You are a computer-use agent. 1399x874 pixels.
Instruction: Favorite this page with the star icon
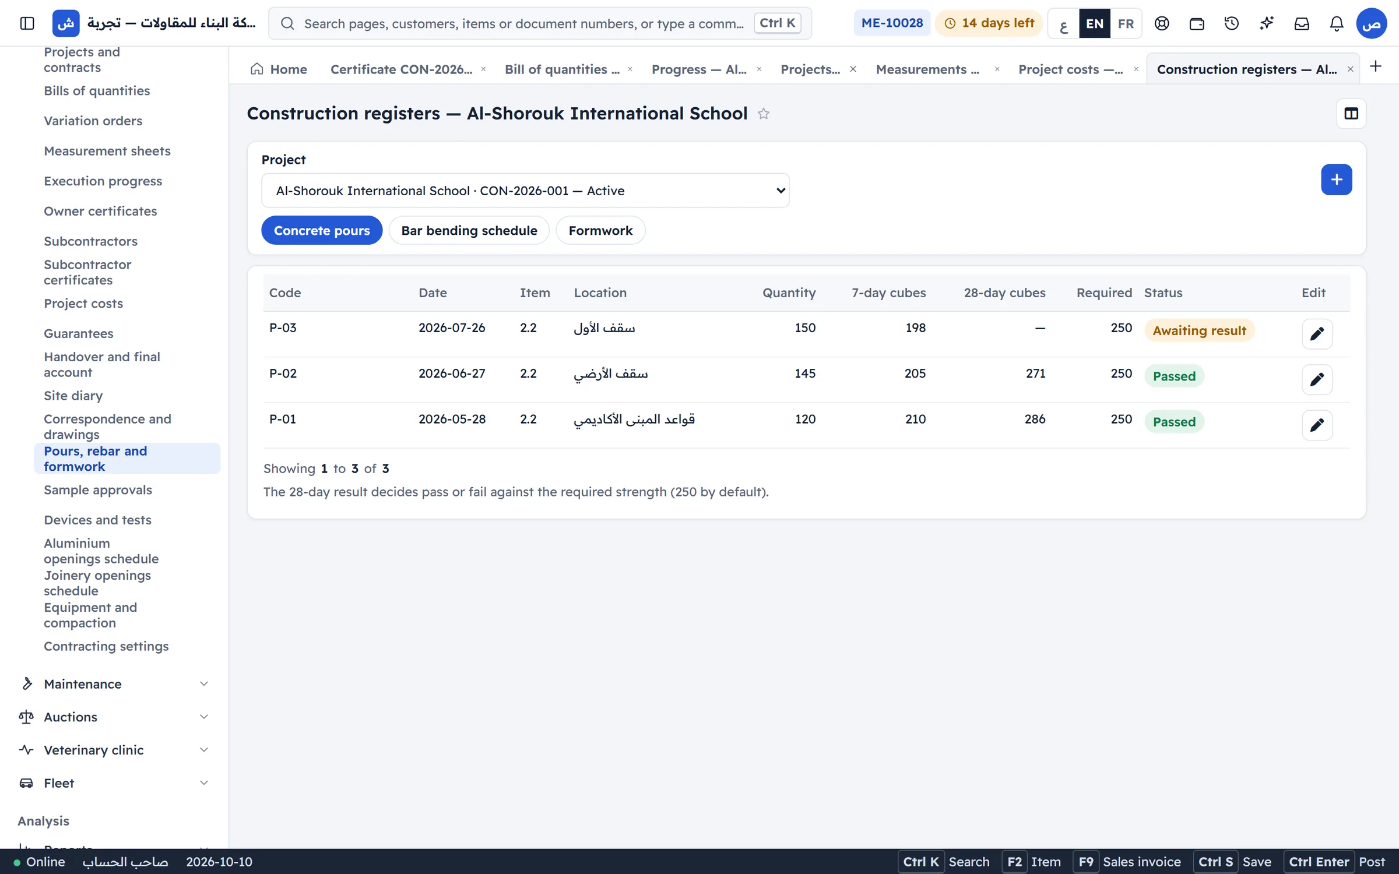[764, 114]
